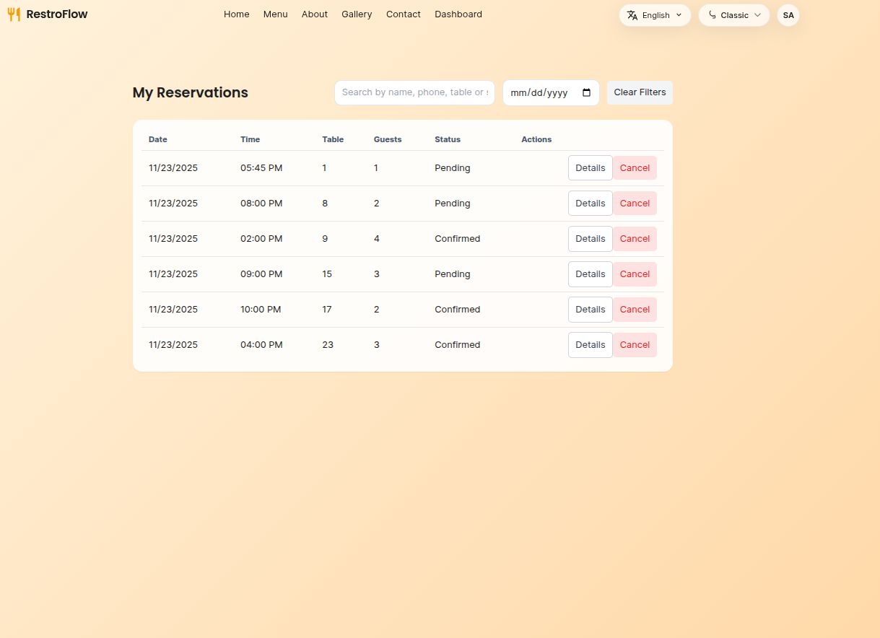View details for table 1 reservation

coord(590,168)
